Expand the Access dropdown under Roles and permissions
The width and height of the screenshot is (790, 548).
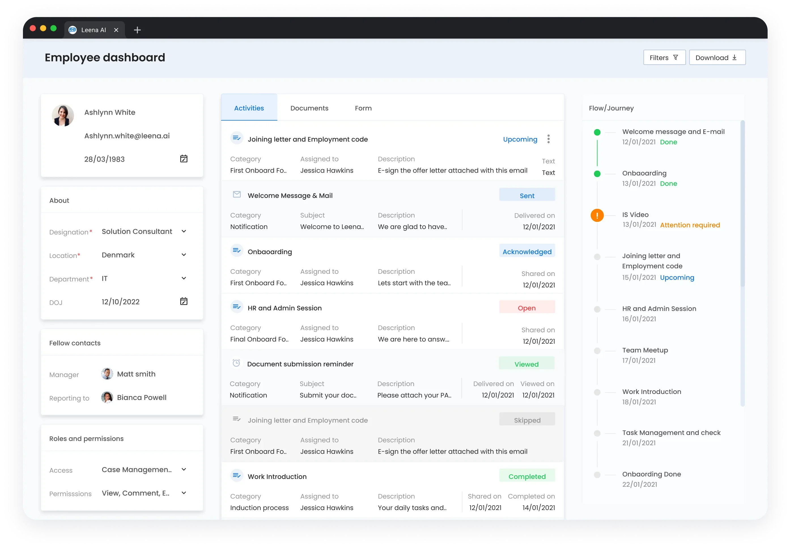coord(184,469)
